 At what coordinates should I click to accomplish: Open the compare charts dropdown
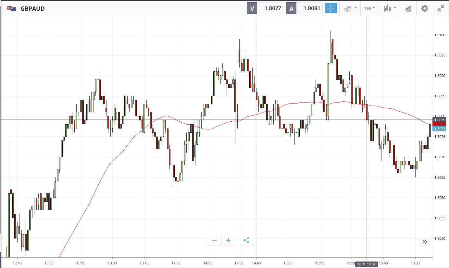pos(350,8)
